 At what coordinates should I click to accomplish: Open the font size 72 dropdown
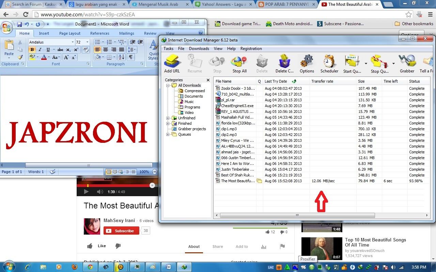pos(87,42)
